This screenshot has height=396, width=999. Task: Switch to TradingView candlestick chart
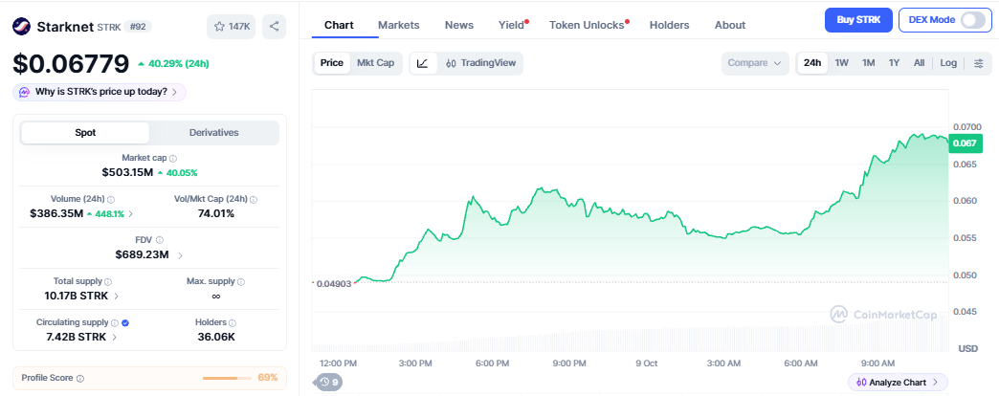click(x=480, y=63)
